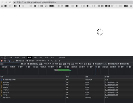Viewport: 133px width, 103px height.
Task: Toggle the 第三方请求 third-party requests checkbox
Action: (121, 64)
